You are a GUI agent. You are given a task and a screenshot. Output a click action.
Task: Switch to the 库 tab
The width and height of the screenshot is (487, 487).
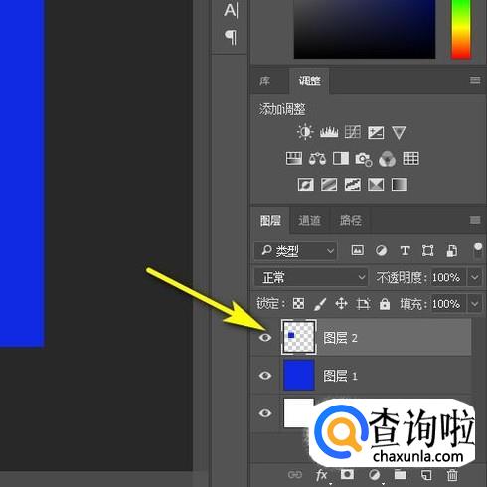tap(264, 81)
